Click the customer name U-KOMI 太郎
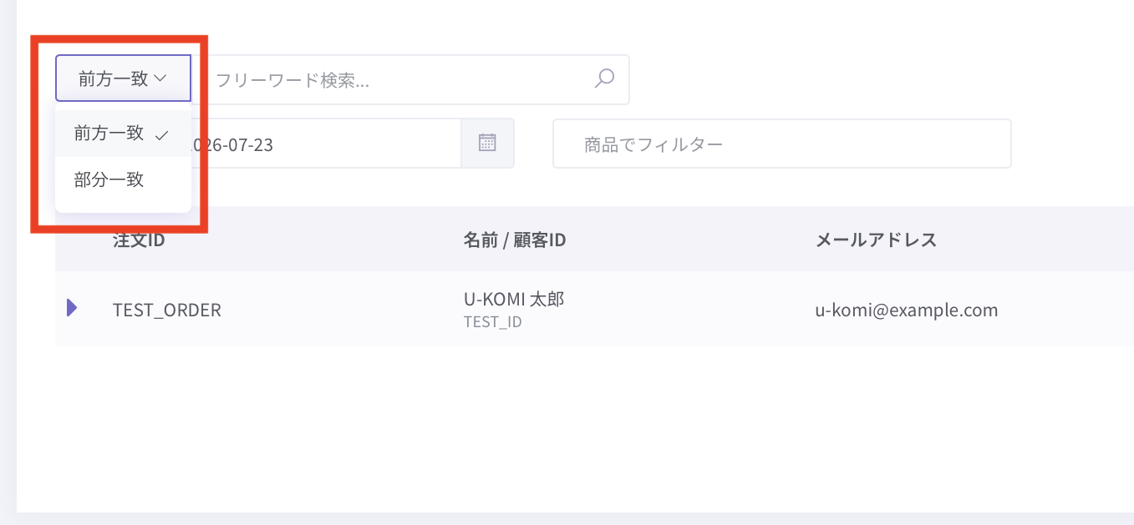 coord(514,299)
